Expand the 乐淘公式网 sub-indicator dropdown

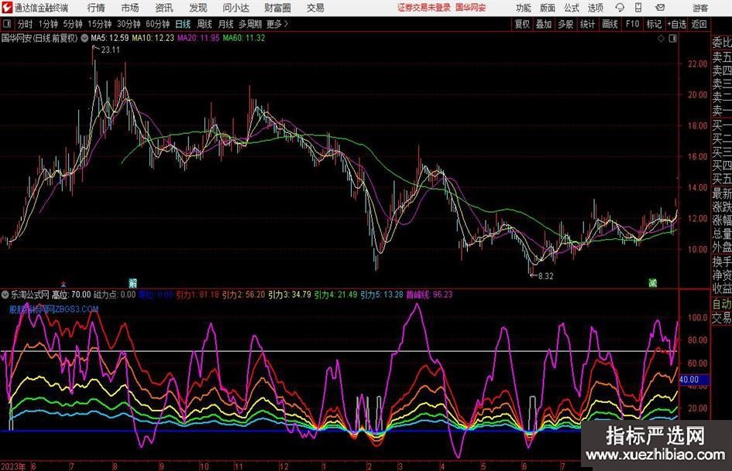(5, 295)
